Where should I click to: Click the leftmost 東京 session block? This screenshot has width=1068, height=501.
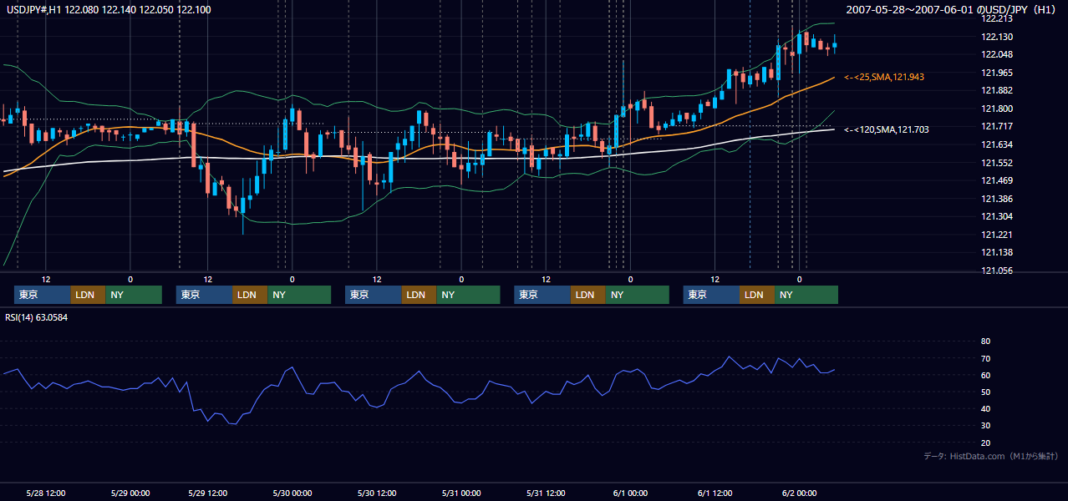(x=43, y=295)
